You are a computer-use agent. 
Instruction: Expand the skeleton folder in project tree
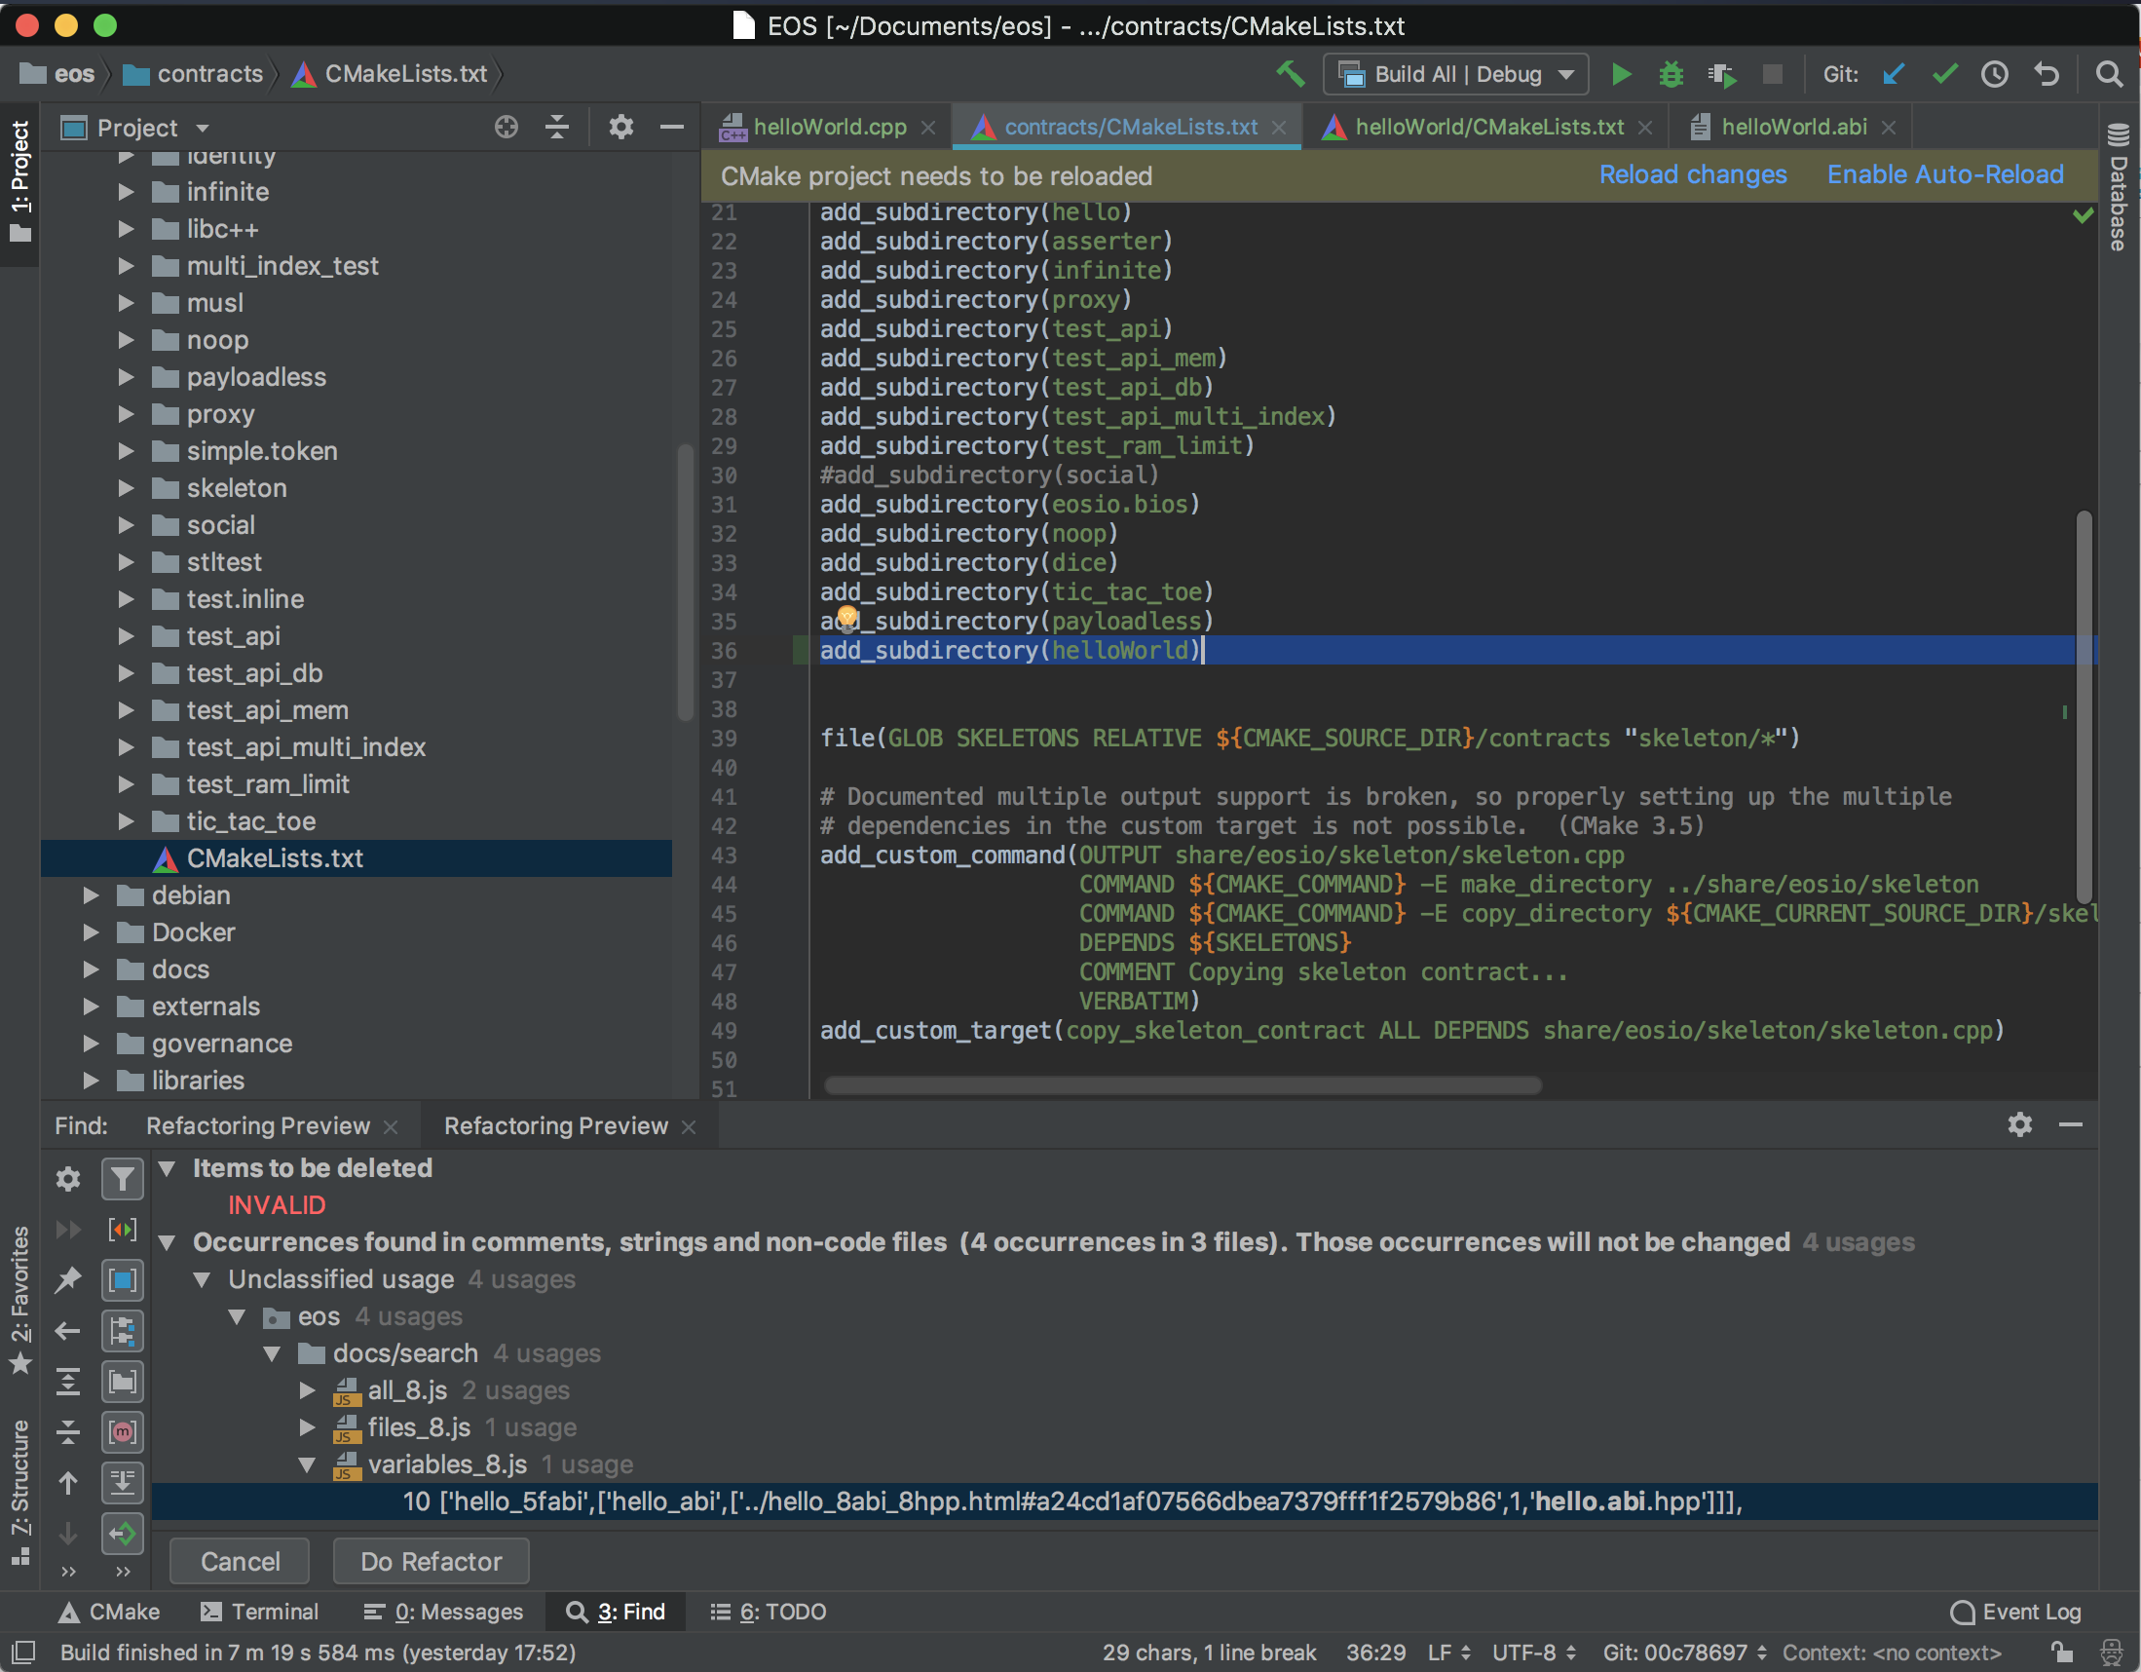(x=126, y=488)
